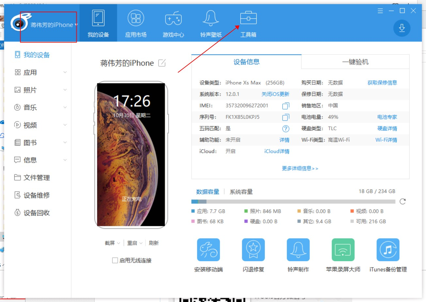Viewport: 426px width, 302px height.
Task: Open 铃声壁纸 ringtone wallpaper icon
Action: (211, 18)
